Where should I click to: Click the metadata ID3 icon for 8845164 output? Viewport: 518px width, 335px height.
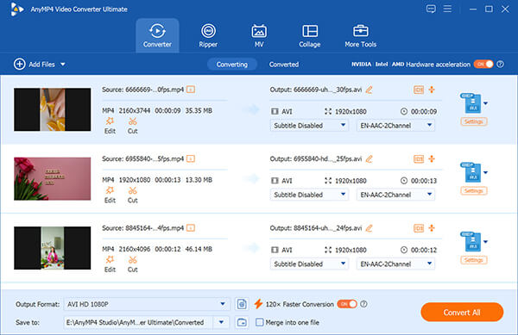click(x=419, y=228)
